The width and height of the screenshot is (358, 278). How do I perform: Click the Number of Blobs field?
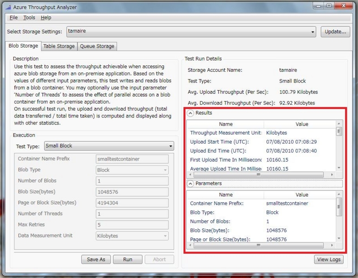132,181
